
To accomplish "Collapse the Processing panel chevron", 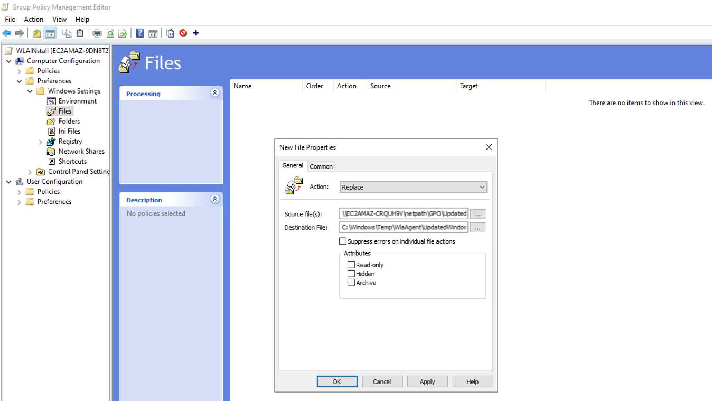I will 215,93.
